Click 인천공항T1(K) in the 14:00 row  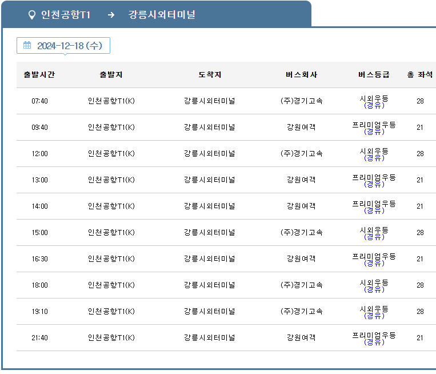(x=111, y=206)
